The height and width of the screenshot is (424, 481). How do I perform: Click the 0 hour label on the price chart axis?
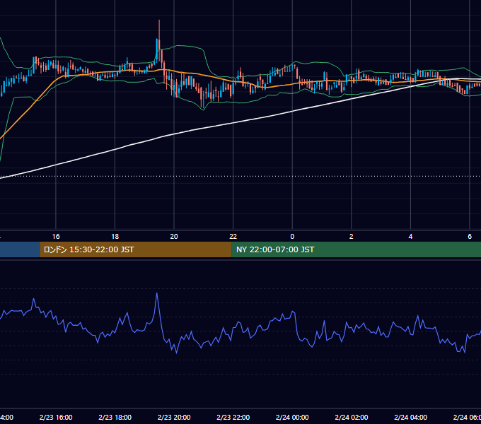point(292,237)
